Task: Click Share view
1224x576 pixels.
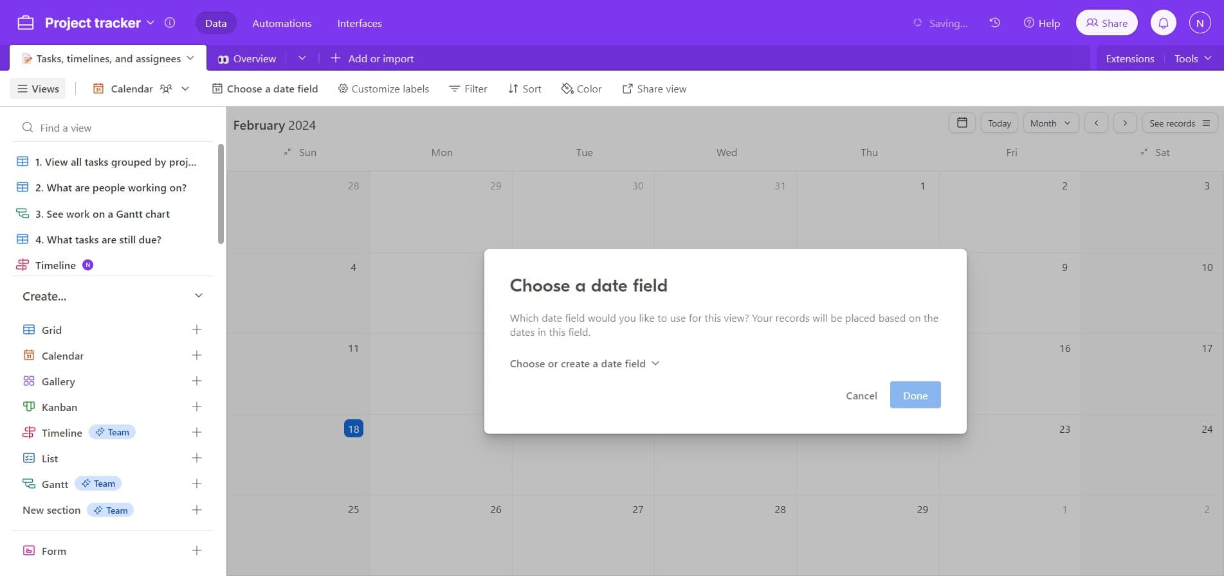Action: pos(654,89)
